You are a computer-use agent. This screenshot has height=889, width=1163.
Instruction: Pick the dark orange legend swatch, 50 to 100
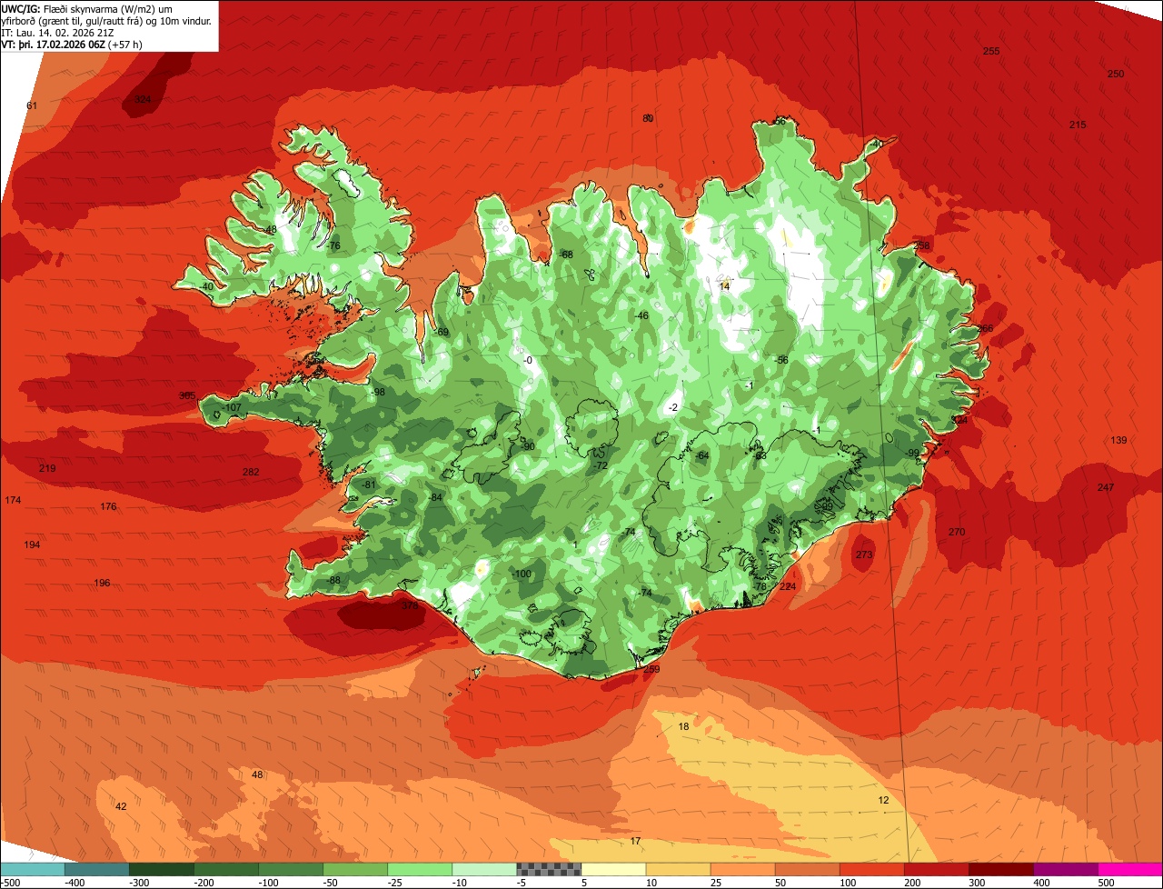click(x=807, y=870)
